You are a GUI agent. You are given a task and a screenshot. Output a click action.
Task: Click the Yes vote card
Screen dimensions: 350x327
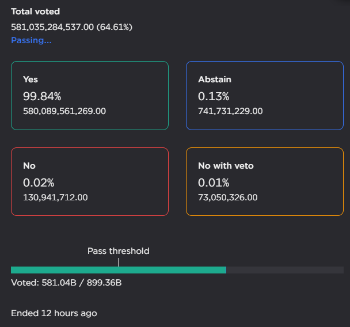tap(89, 95)
